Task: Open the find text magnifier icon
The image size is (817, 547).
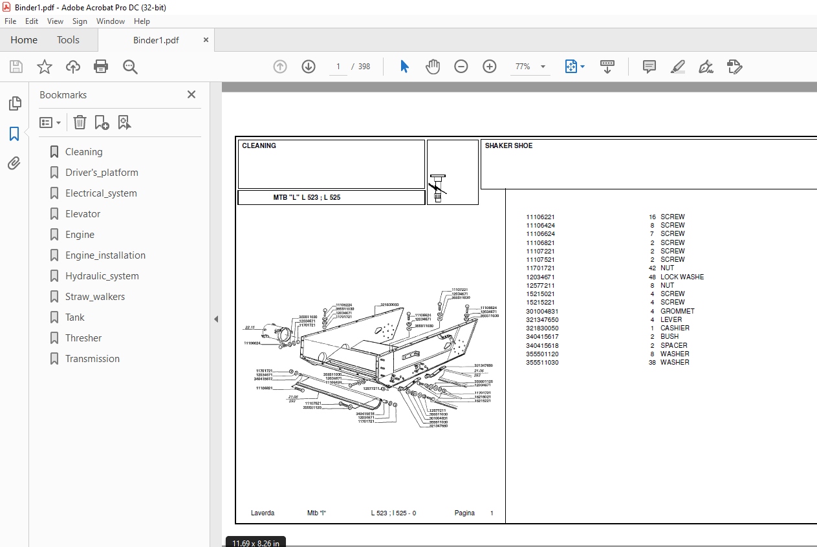Action: (131, 67)
